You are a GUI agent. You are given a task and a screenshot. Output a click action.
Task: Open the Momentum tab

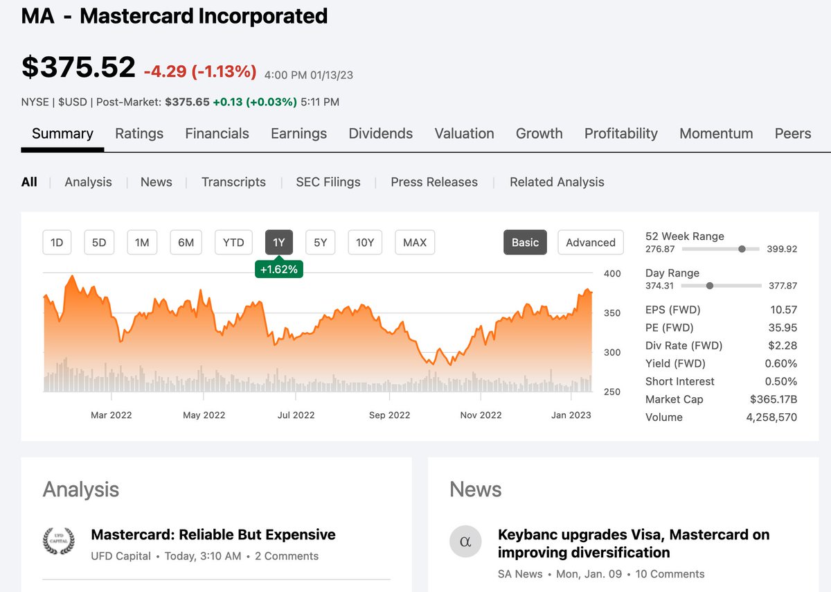pyautogui.click(x=716, y=134)
